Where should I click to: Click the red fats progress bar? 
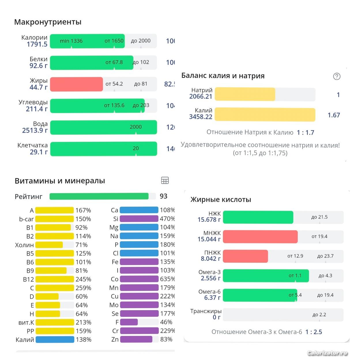(76, 84)
